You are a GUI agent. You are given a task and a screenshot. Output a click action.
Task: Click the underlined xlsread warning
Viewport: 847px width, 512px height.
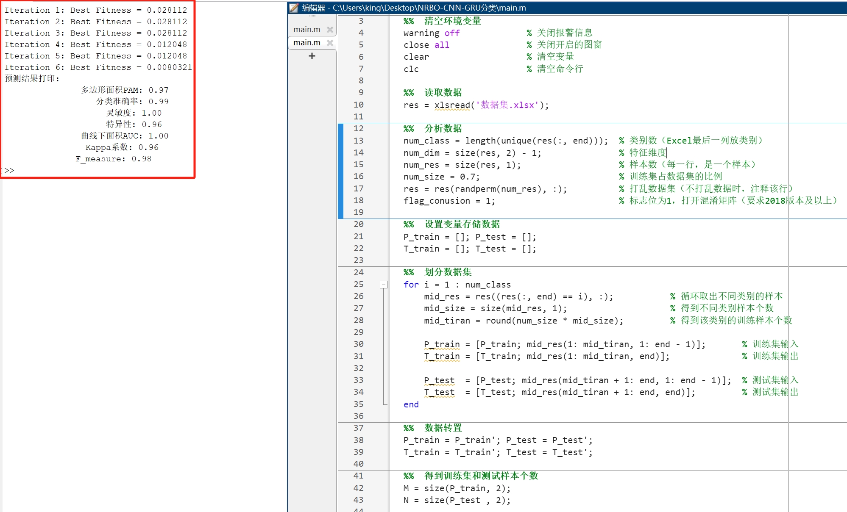pyautogui.click(x=452, y=105)
